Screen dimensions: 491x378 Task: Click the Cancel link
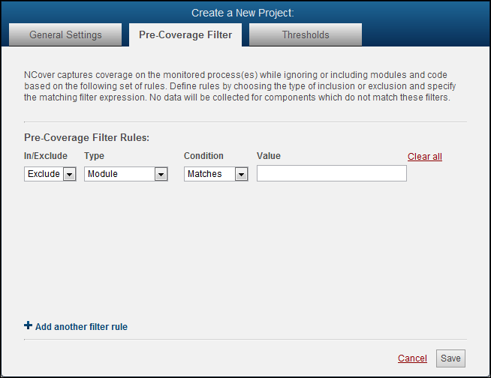click(x=412, y=358)
